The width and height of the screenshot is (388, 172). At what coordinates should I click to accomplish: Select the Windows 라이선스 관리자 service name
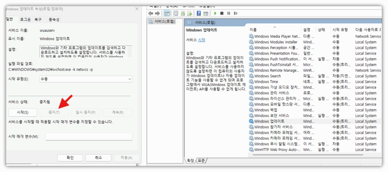(277, 99)
